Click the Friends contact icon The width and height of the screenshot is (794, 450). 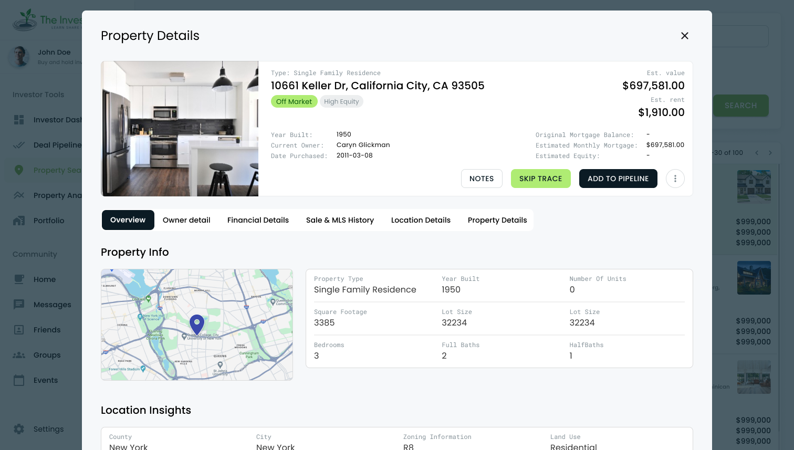point(19,330)
